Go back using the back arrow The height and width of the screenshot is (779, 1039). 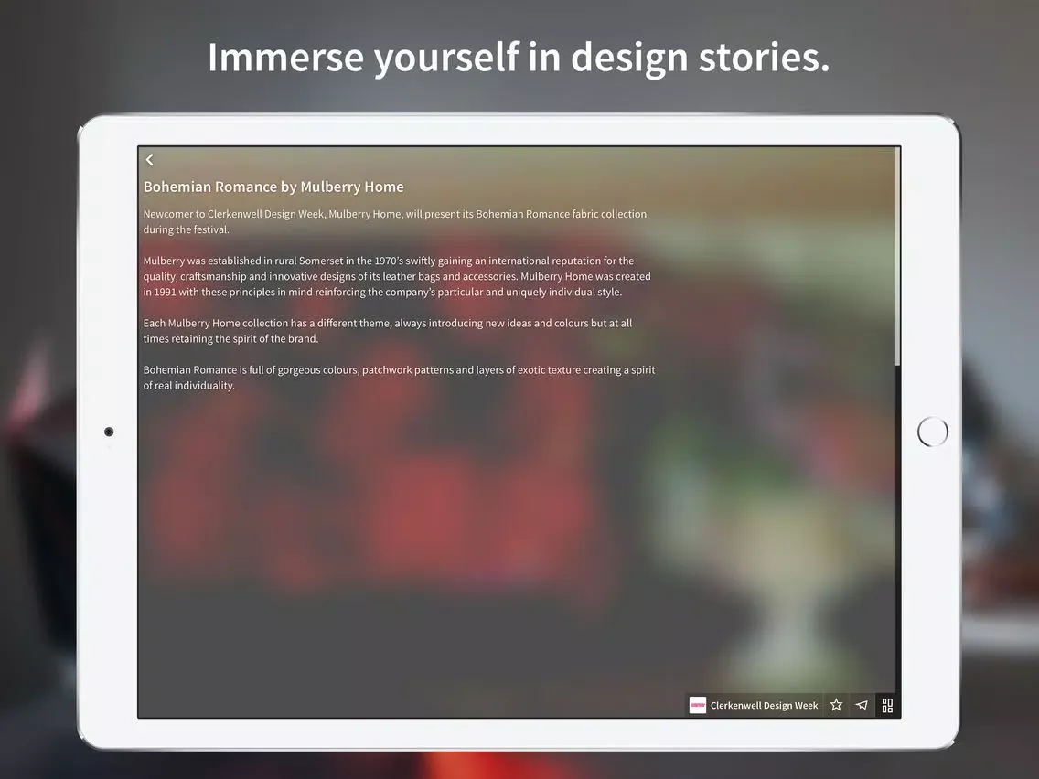(150, 160)
